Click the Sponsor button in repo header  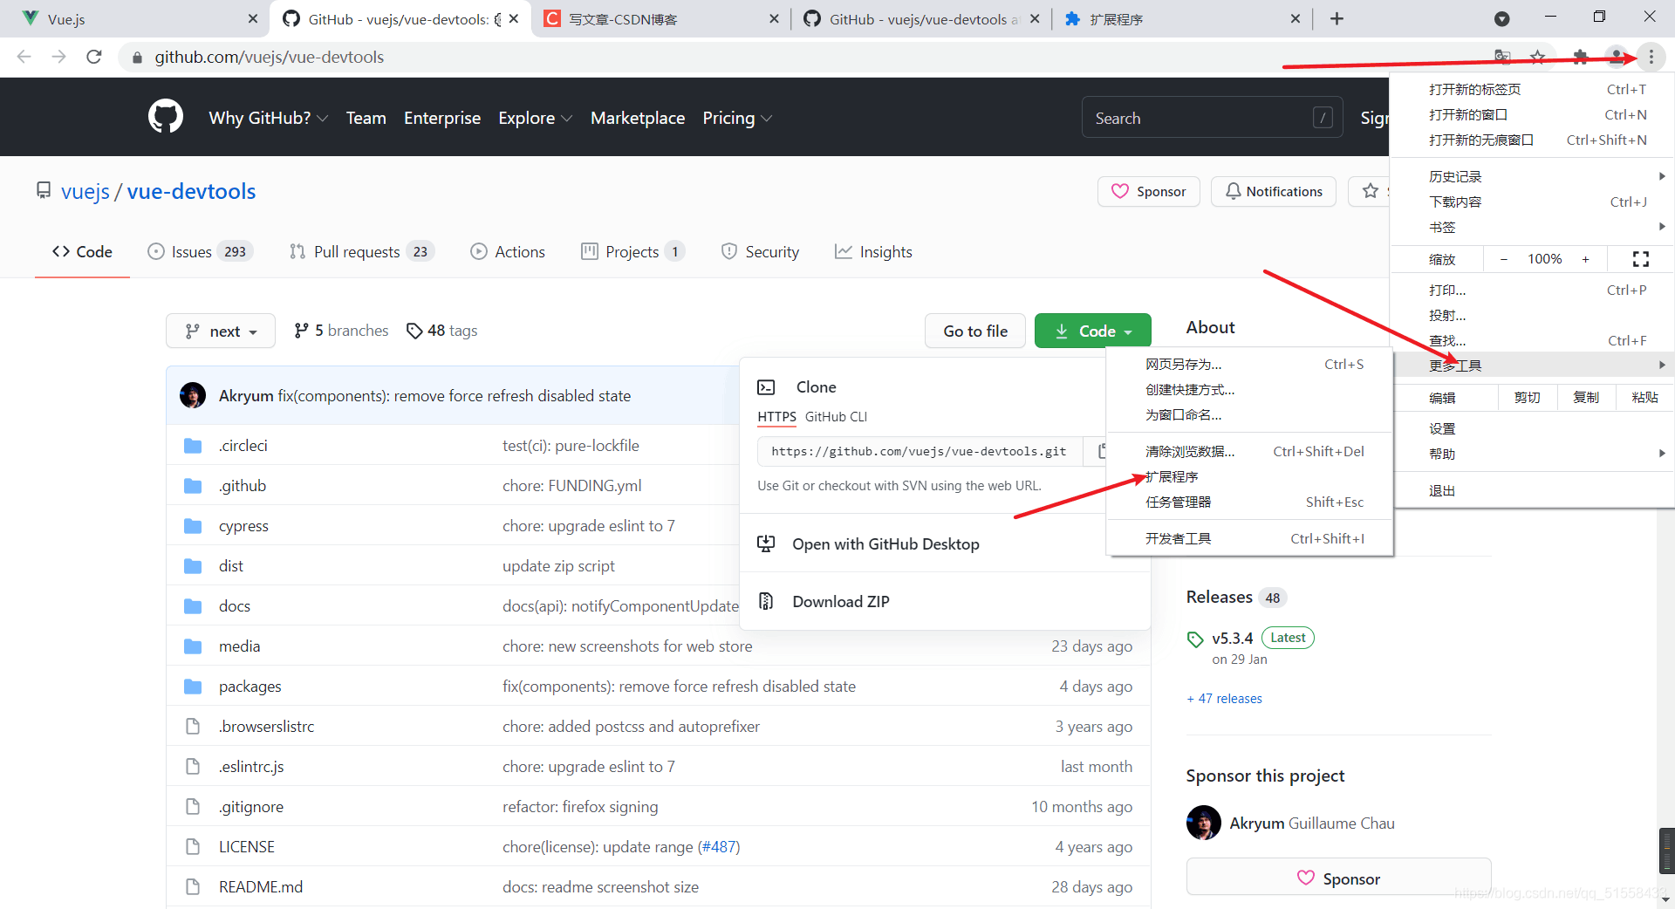pyautogui.click(x=1148, y=191)
